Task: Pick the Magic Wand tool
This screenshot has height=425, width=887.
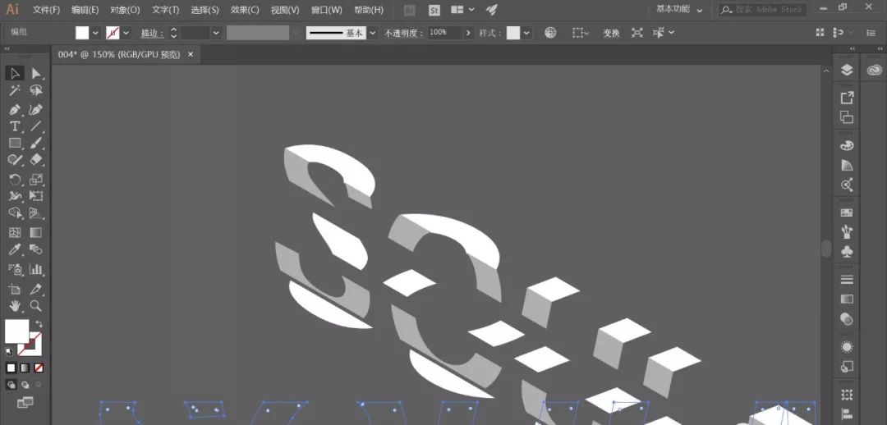Action: pyautogui.click(x=15, y=91)
